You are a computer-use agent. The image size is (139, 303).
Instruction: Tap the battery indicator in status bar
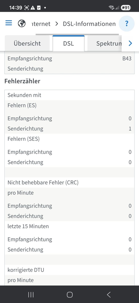pos(126,8)
